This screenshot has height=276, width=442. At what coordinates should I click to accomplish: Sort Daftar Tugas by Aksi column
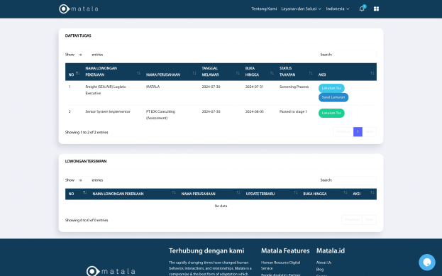click(346, 72)
